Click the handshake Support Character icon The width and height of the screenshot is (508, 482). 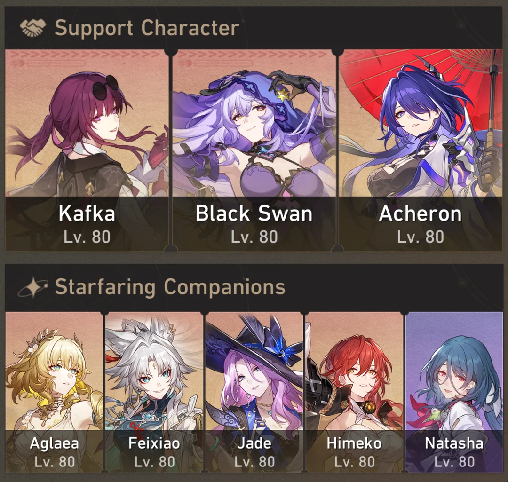pos(33,28)
